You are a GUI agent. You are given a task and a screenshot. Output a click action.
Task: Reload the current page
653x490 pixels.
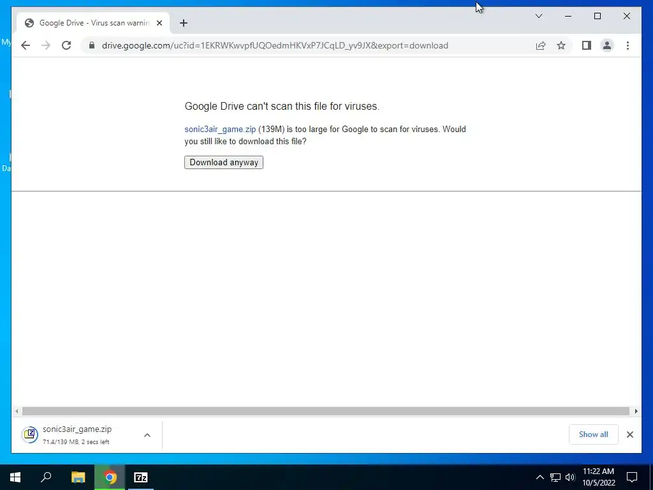point(66,45)
